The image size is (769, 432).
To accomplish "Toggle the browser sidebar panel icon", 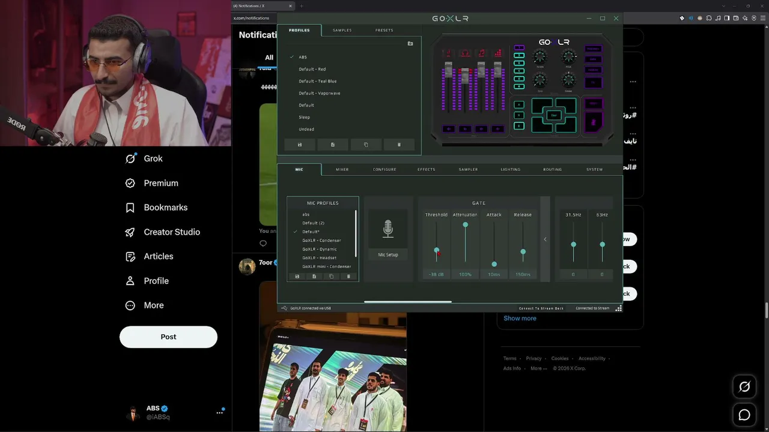I will coord(727,18).
